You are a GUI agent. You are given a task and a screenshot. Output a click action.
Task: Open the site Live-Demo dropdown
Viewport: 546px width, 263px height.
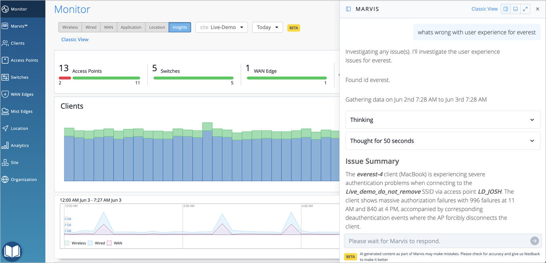(222, 27)
